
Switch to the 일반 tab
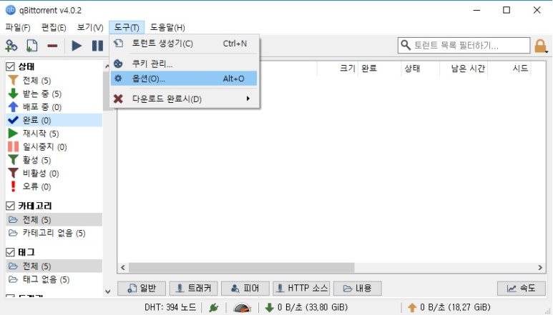point(142,289)
